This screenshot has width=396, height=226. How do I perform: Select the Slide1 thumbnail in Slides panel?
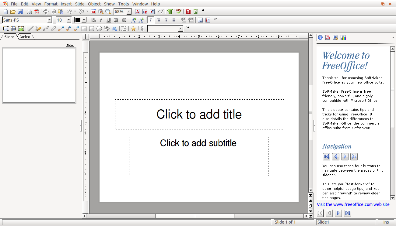[x=39, y=76]
